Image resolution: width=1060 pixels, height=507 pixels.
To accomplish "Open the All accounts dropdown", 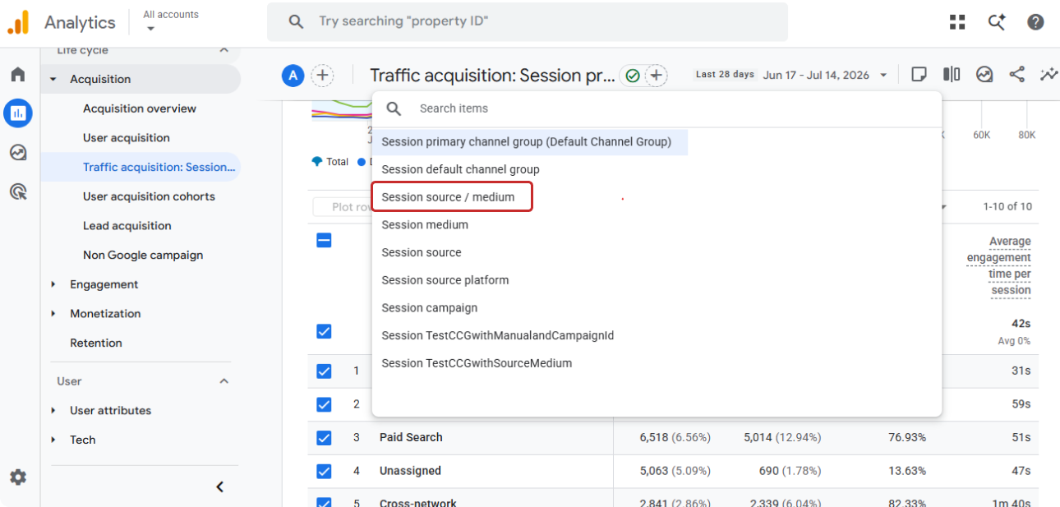I will [171, 21].
